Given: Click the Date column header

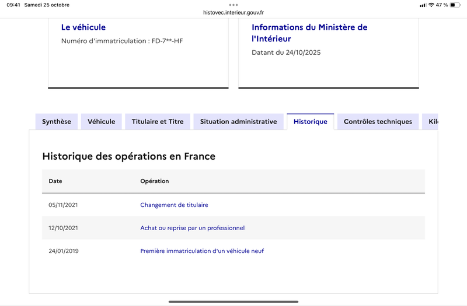Looking at the screenshot, I should (x=55, y=181).
